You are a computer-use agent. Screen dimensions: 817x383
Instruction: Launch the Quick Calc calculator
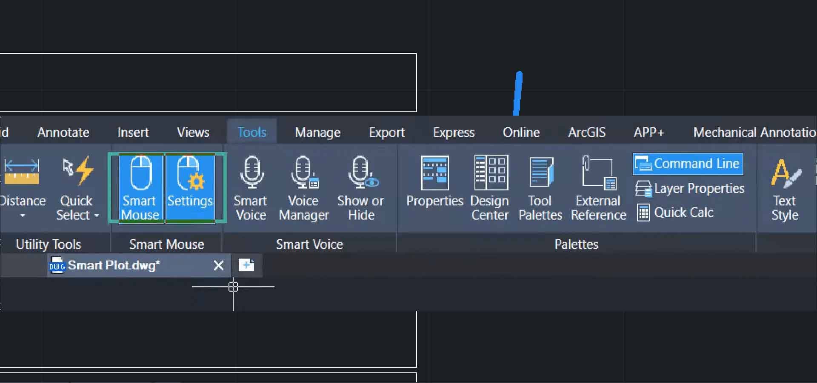[675, 212]
